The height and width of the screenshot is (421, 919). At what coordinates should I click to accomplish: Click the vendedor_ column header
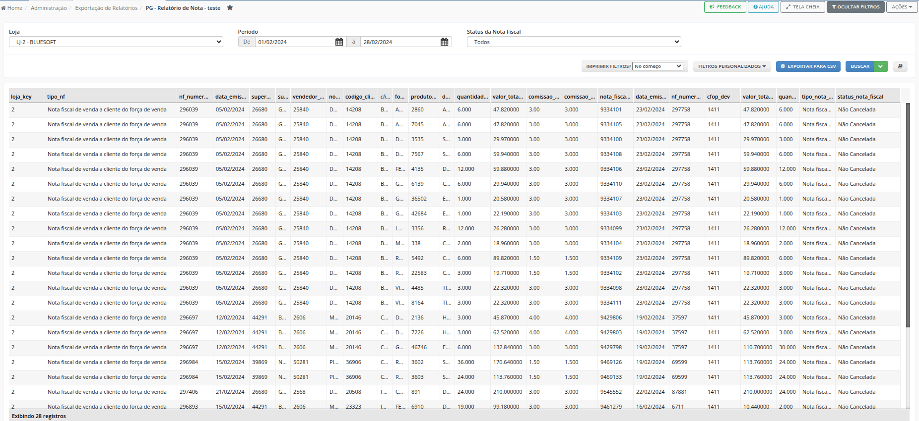[x=308, y=97]
